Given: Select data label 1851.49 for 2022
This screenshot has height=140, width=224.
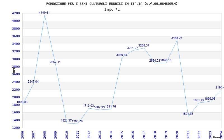Looking at the screenshot, I should (199, 101).
